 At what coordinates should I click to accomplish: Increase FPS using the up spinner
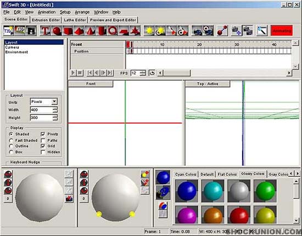[143, 71]
